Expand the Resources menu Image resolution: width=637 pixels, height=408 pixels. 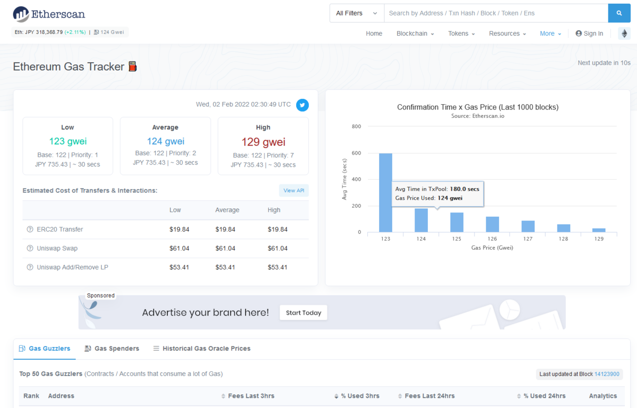[507, 33]
